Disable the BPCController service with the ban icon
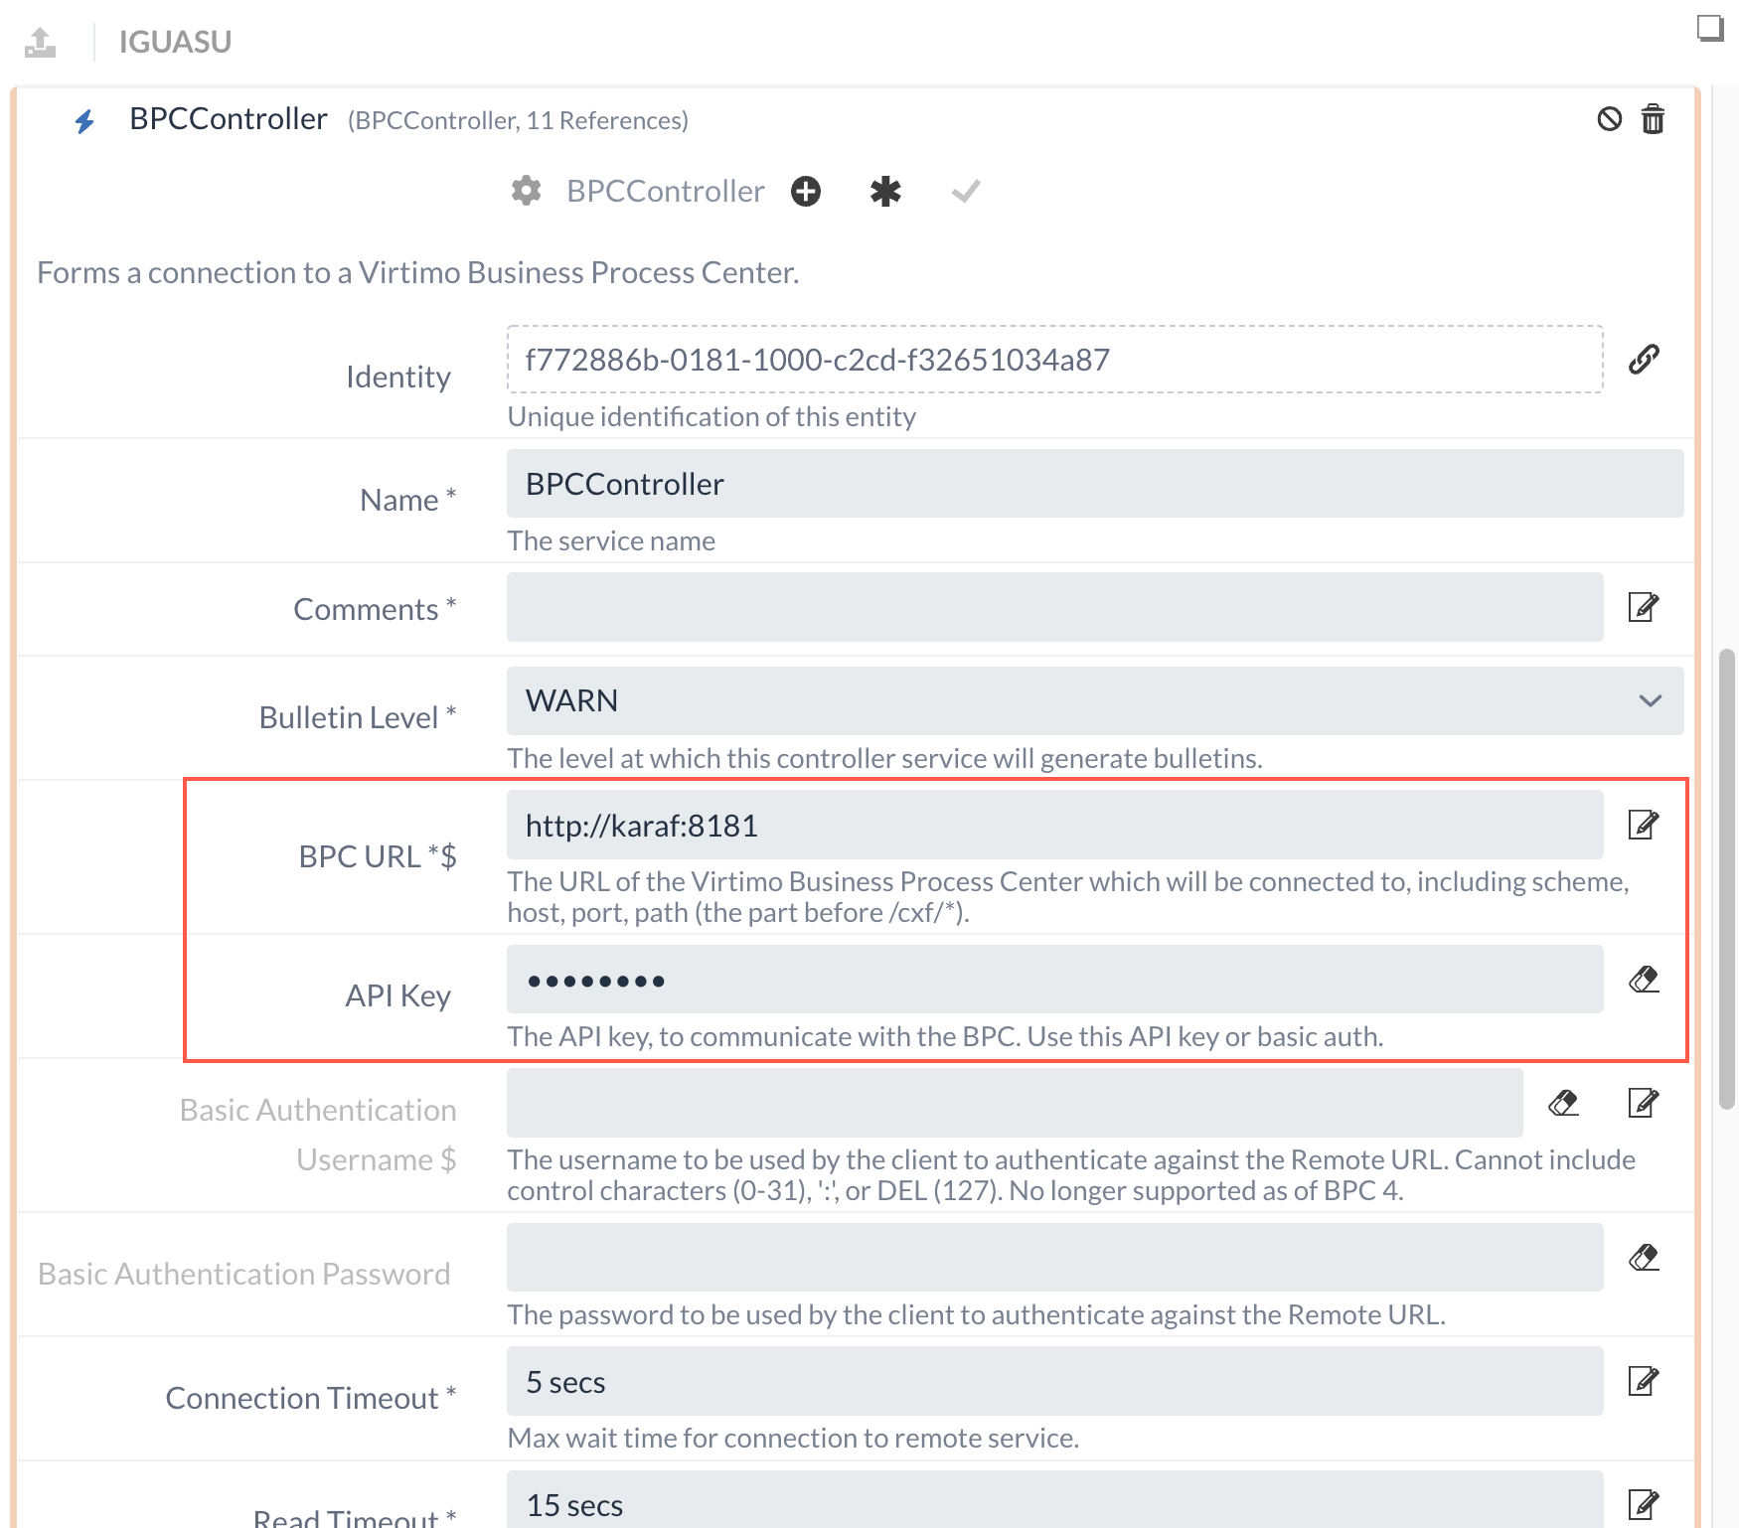 1610,119
